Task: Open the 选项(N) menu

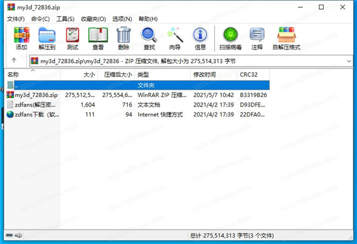Action: point(122,19)
